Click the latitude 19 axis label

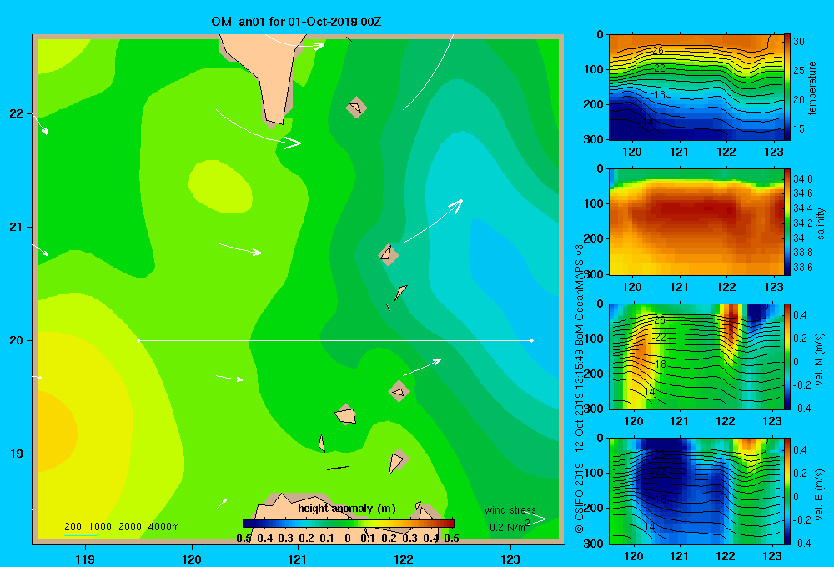click(x=16, y=454)
